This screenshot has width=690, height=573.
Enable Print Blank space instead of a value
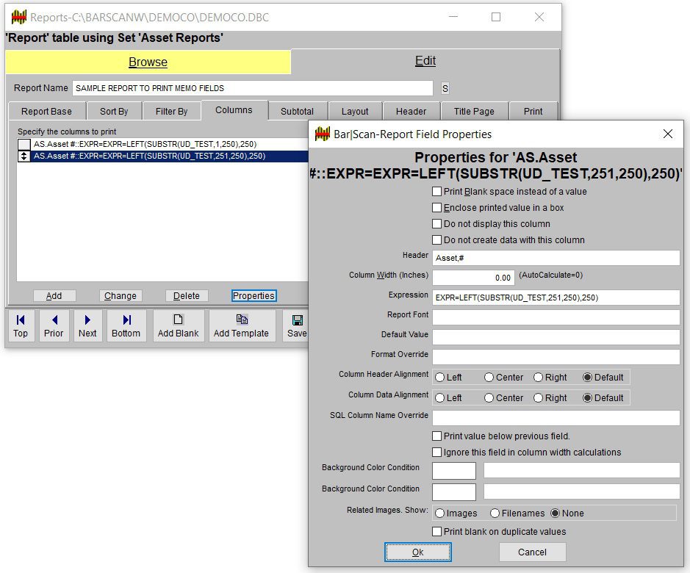(437, 192)
